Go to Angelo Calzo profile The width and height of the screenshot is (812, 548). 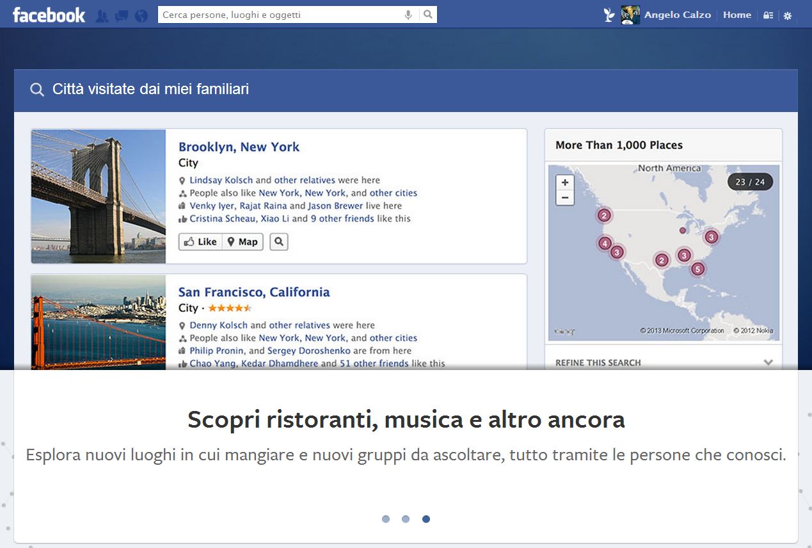[x=678, y=15]
